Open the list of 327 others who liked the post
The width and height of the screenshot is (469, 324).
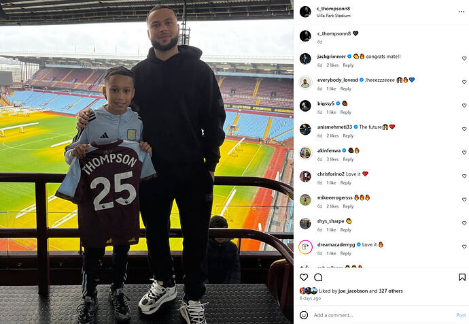(391, 291)
